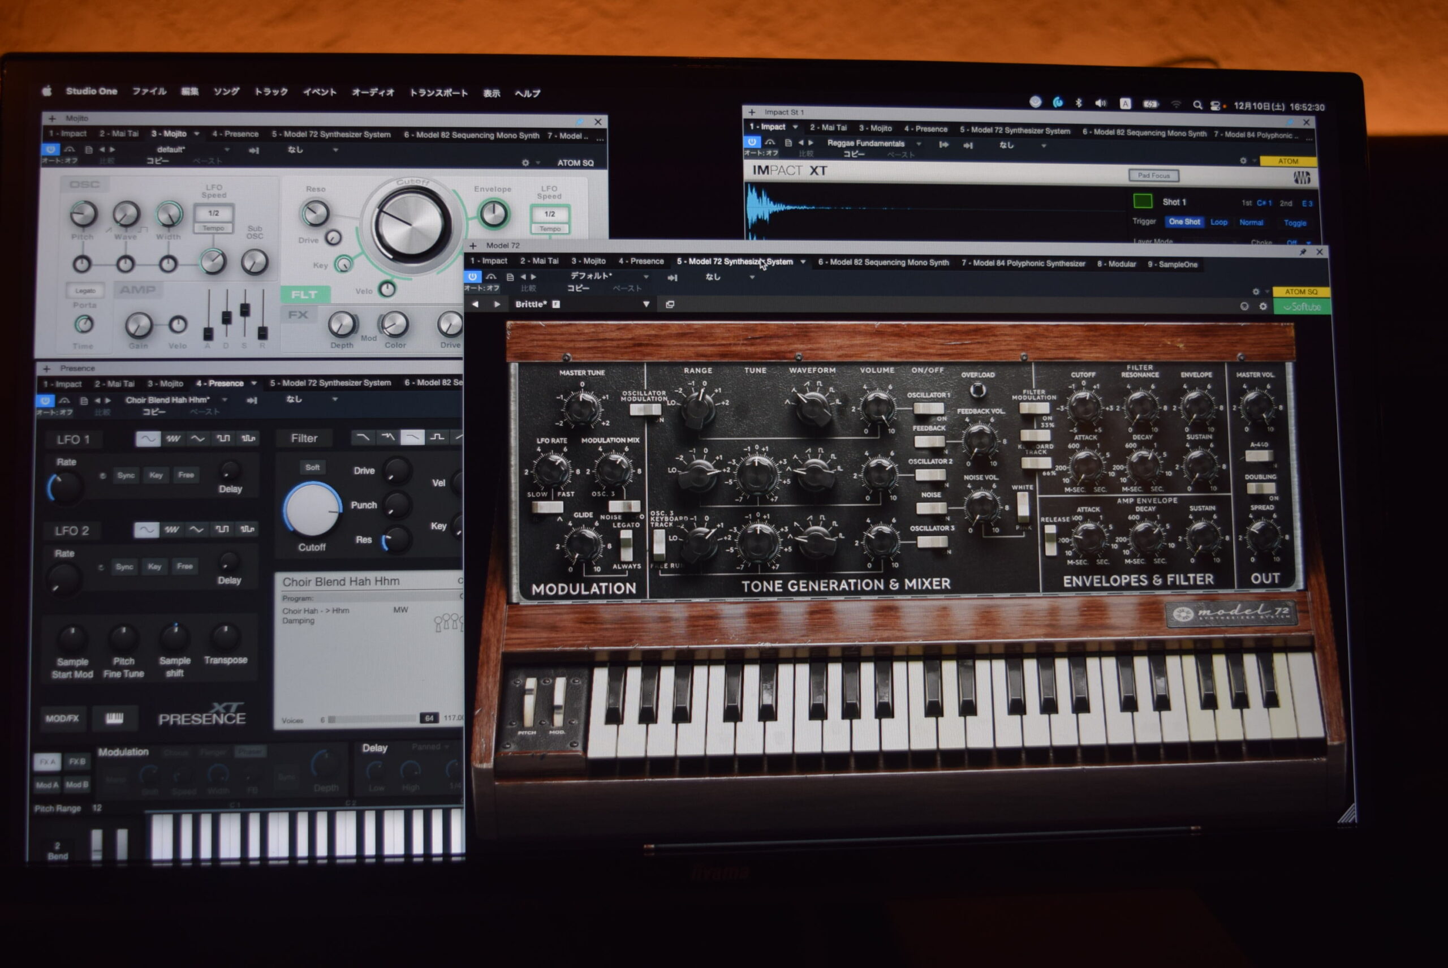Click the MOD/FX button in Presence
The width and height of the screenshot is (1448, 968).
pos(62,719)
